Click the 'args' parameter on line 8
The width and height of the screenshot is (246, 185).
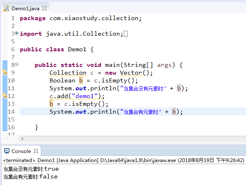[x=164, y=65]
